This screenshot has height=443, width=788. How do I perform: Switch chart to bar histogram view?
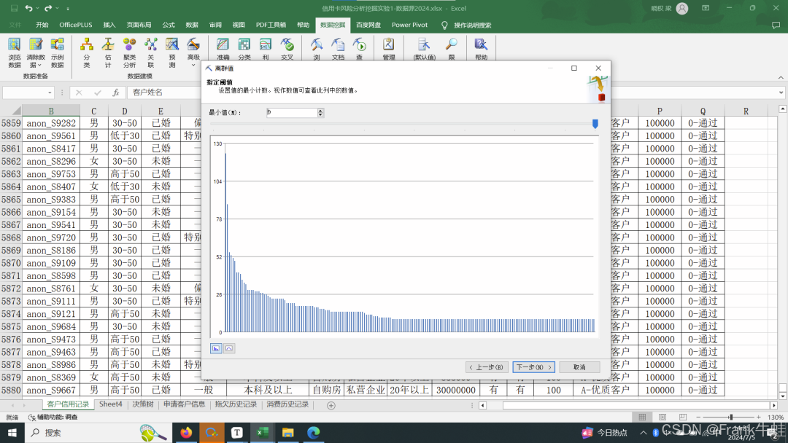click(x=216, y=348)
